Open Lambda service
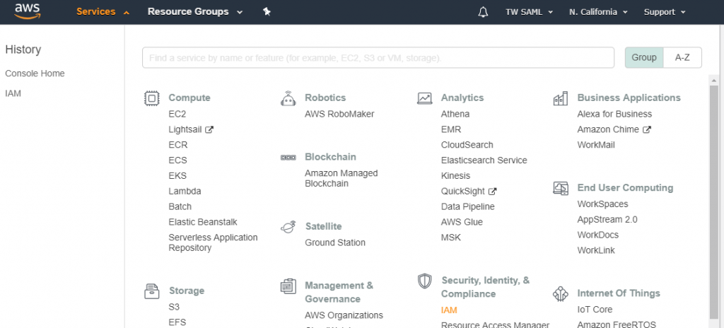The height and width of the screenshot is (328, 724). 185,192
